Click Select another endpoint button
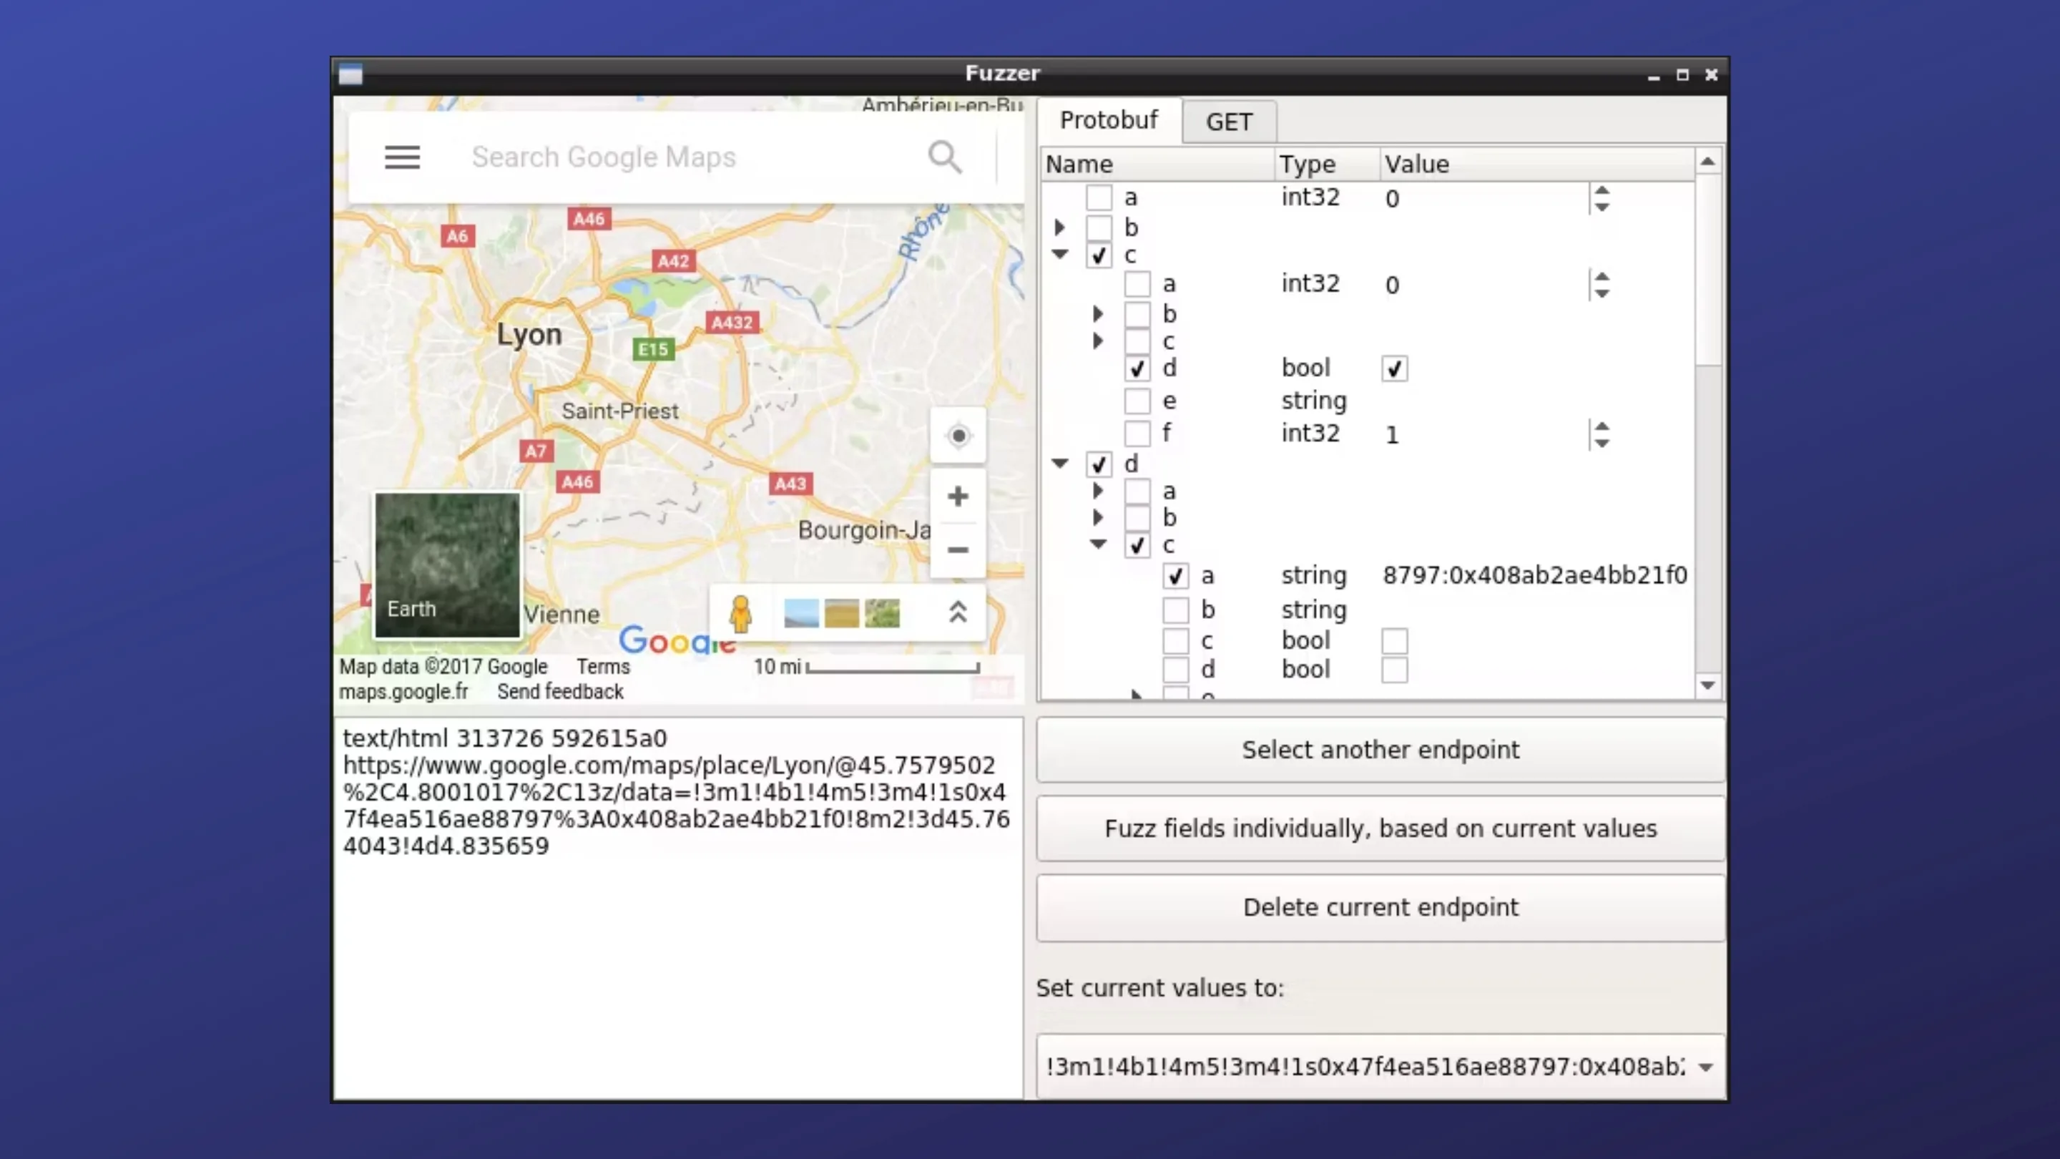This screenshot has height=1159, width=2060. [1380, 750]
